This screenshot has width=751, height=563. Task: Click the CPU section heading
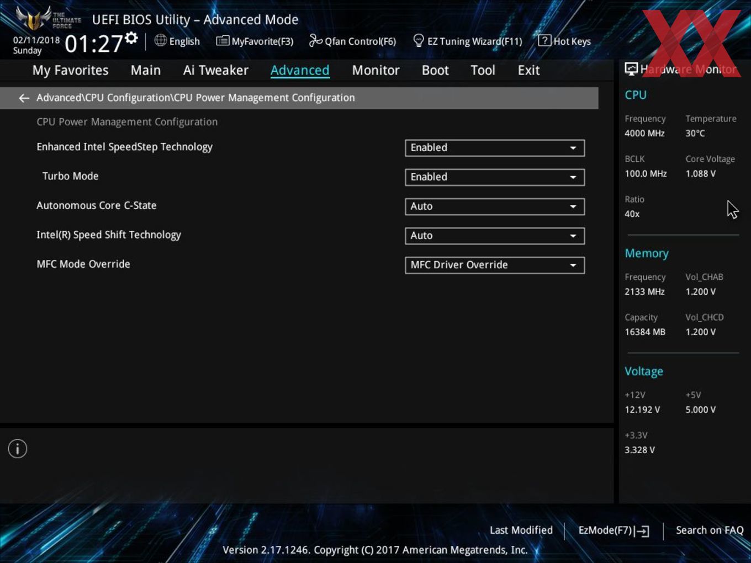[636, 95]
